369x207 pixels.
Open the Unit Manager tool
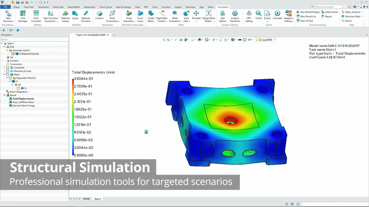pyautogui.click(x=23, y=17)
